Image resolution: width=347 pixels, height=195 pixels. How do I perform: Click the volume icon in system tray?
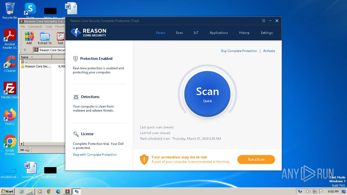(308, 191)
